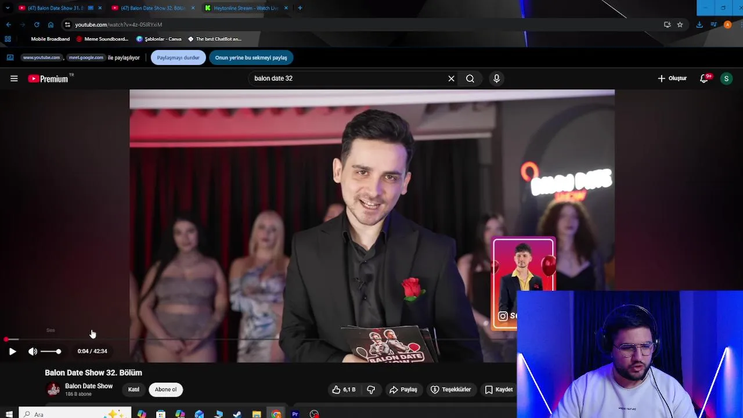The height and width of the screenshot is (418, 743).
Task: Click Paylaşmayı durdur to stop sharing
Action: pyautogui.click(x=178, y=57)
